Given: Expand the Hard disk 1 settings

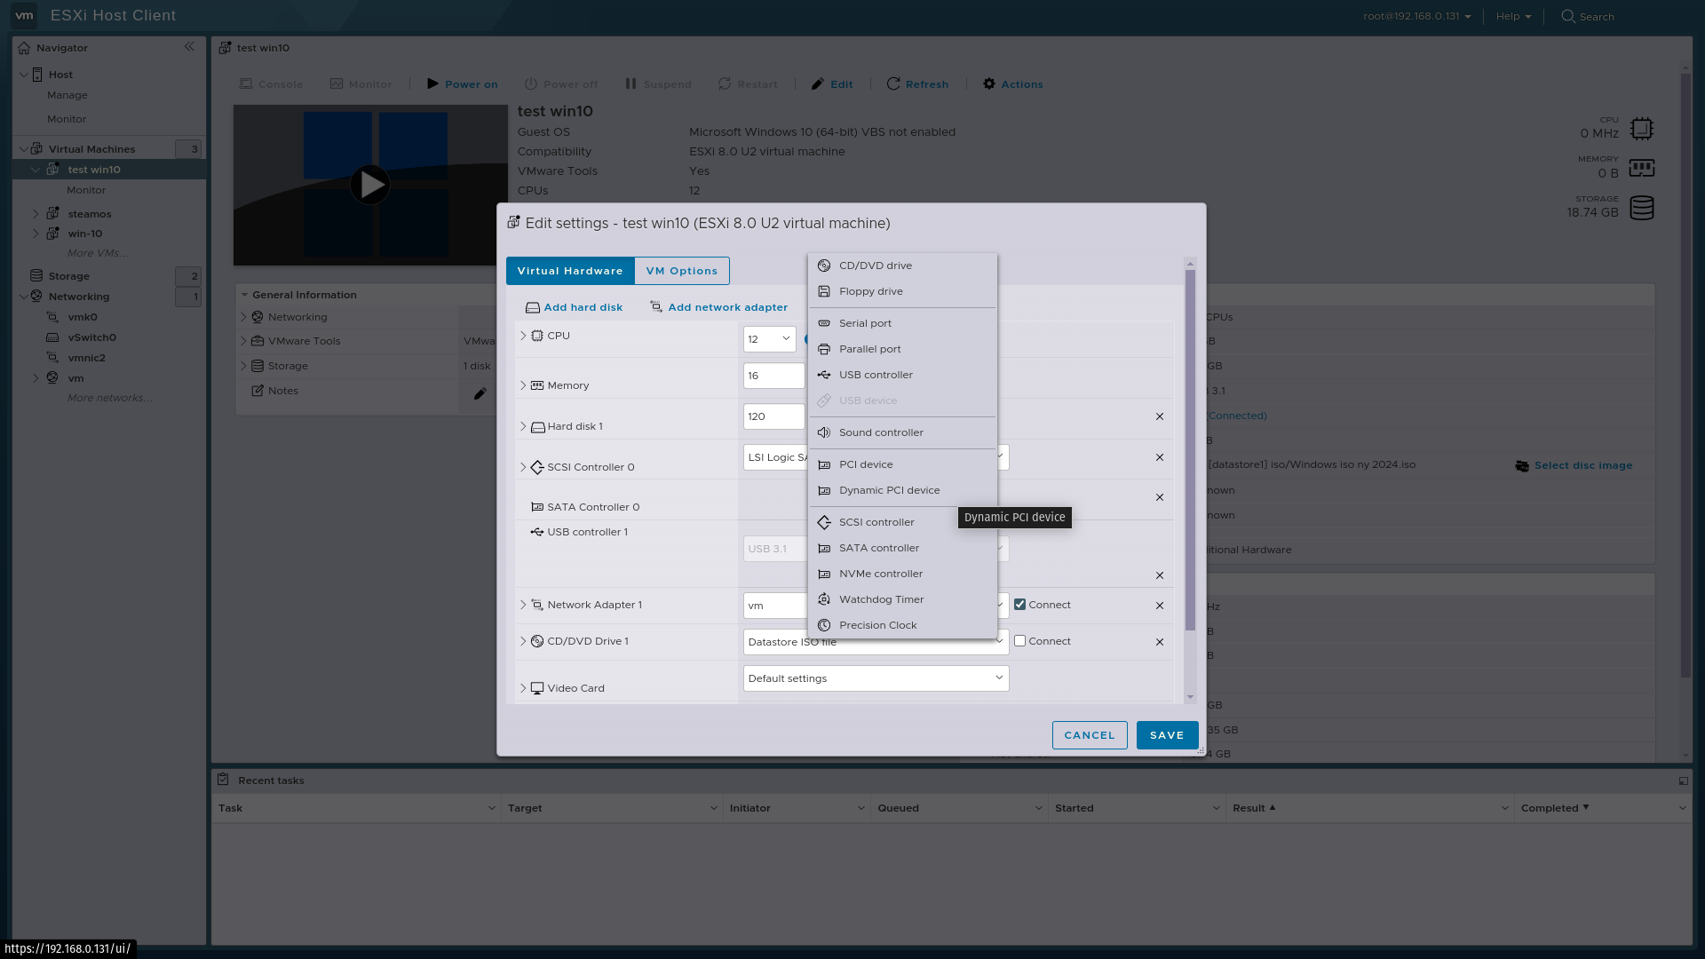Looking at the screenshot, I should (523, 425).
